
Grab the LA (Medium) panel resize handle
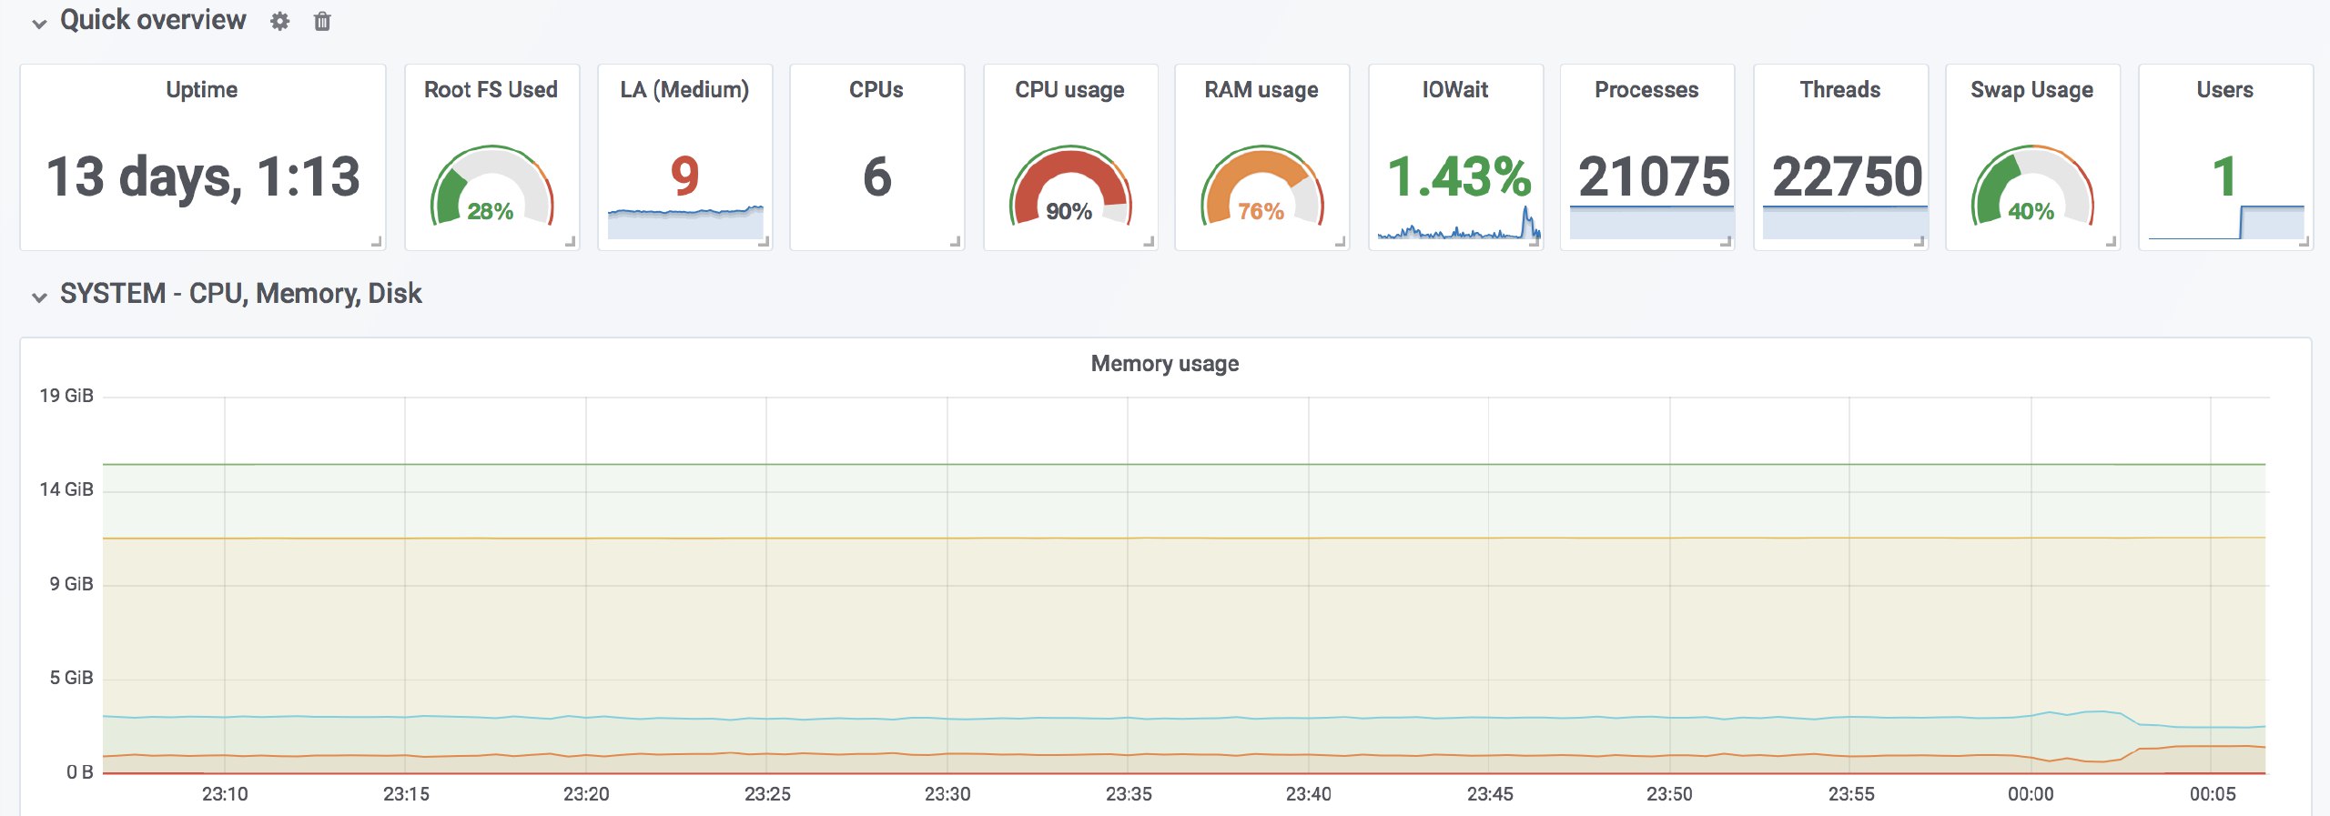tap(764, 242)
